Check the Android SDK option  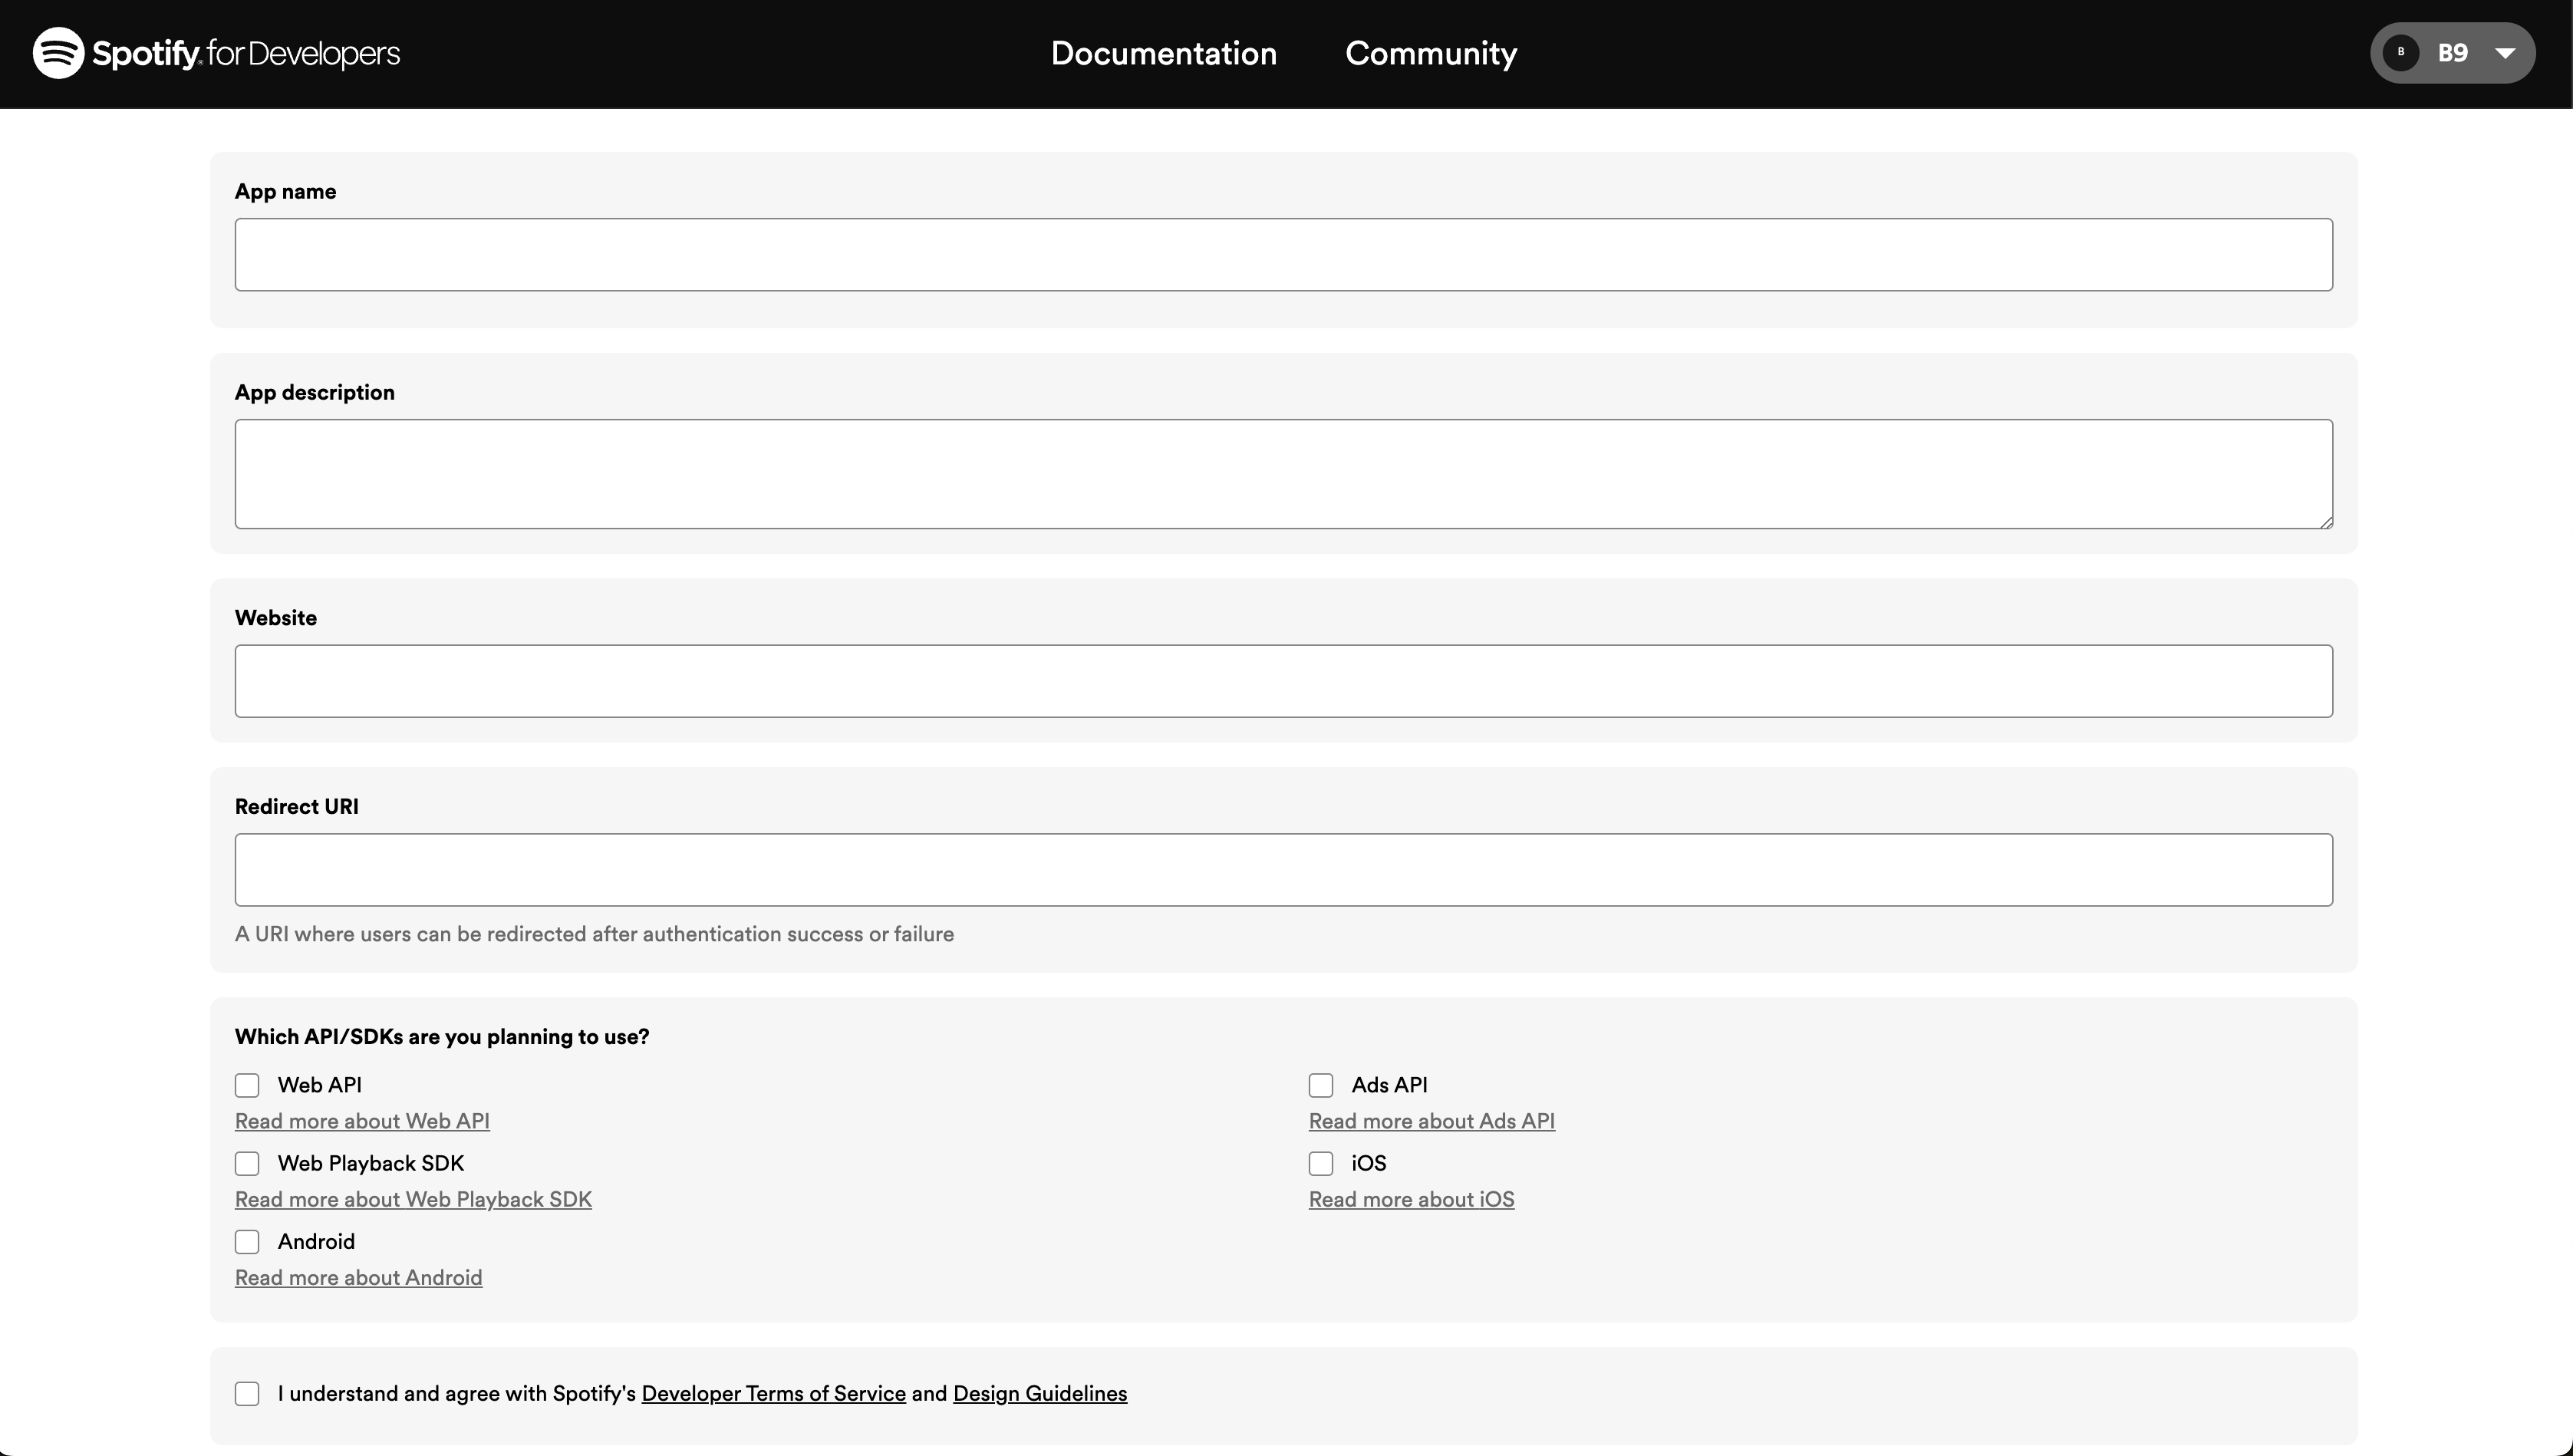click(247, 1241)
